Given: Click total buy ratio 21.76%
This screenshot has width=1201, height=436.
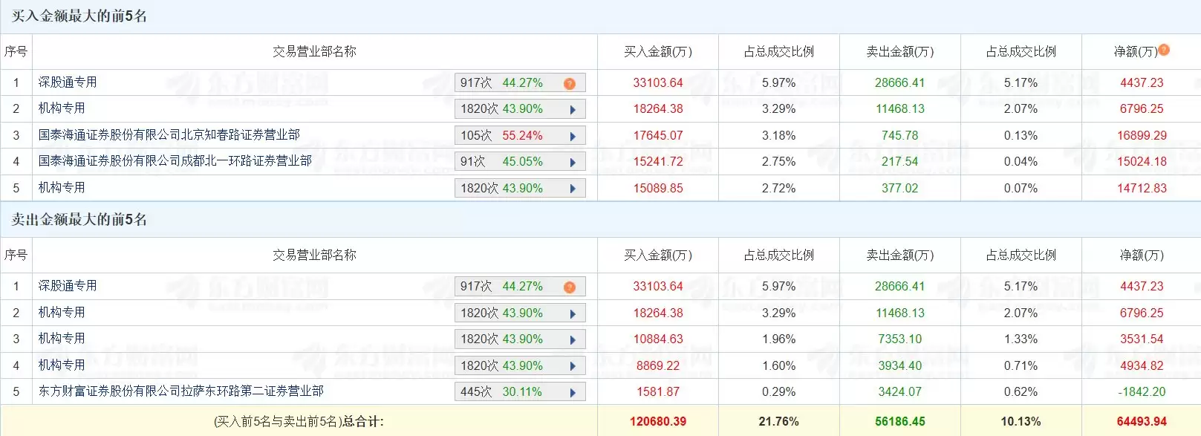Looking at the screenshot, I should [778, 421].
